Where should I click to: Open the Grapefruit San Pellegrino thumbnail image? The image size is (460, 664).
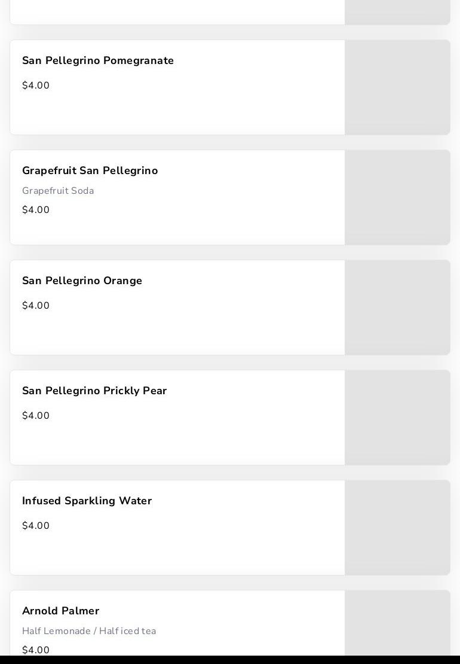pos(397,197)
